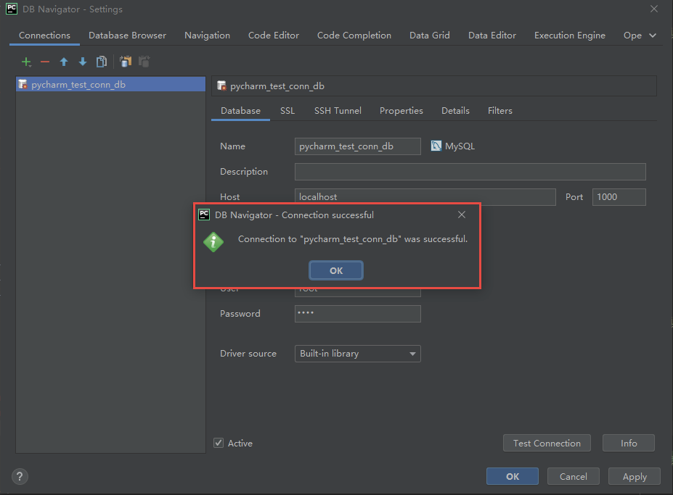Click the pycharm_test_conn_db header label
The image size is (673, 495).
pyautogui.click(x=277, y=86)
